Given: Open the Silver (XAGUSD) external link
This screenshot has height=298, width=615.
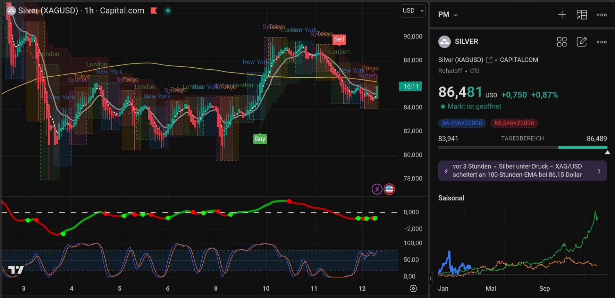Looking at the screenshot, I should click(489, 60).
